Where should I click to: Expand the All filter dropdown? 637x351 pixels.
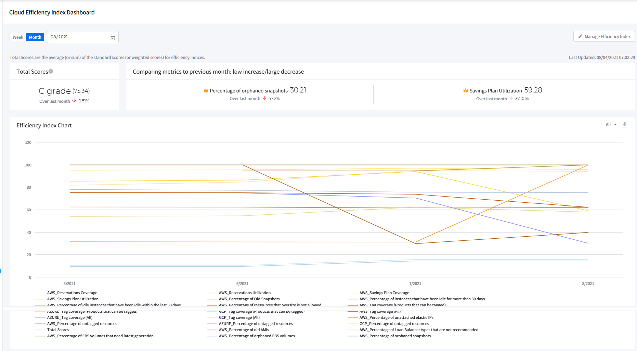(611, 125)
